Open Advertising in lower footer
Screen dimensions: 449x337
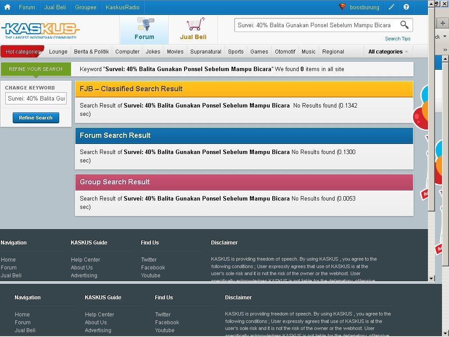click(98, 330)
